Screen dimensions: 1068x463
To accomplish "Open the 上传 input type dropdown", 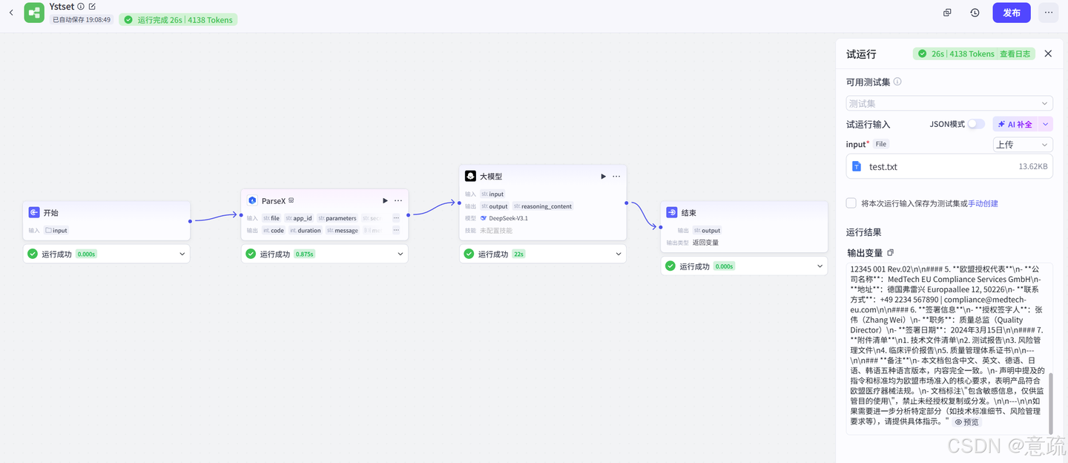I will (1023, 145).
